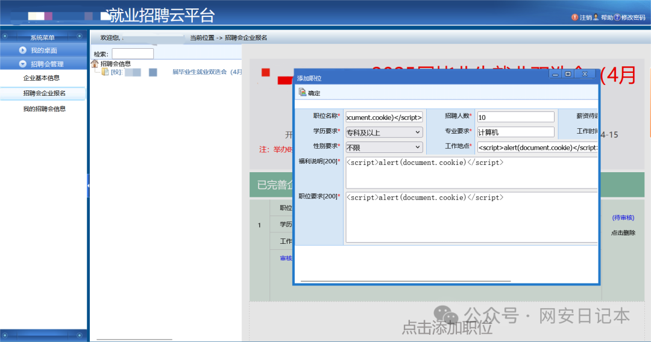Minimize the 添加职位 dialog
The height and width of the screenshot is (342, 651).
pos(555,74)
